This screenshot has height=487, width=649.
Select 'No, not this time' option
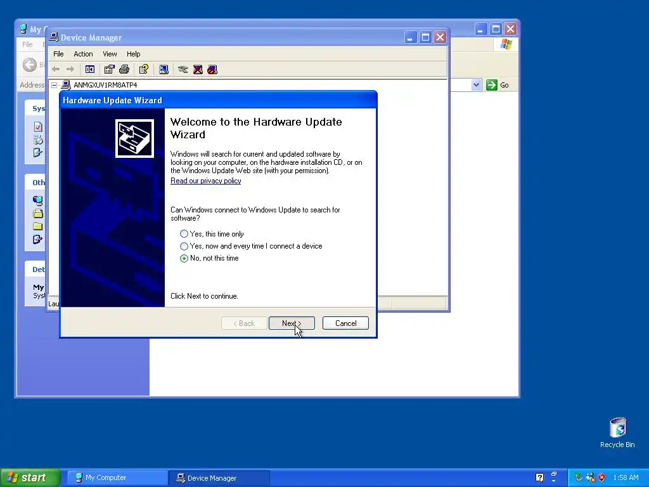(209, 258)
